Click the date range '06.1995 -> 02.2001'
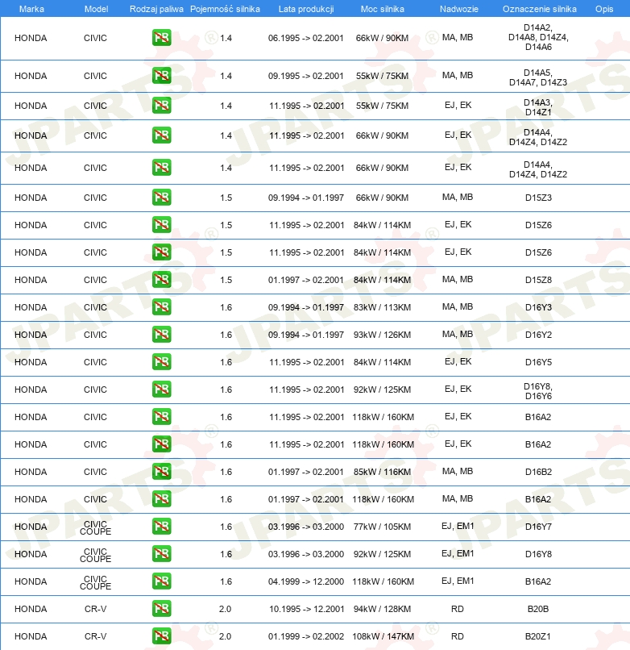Image resolution: width=630 pixels, height=650 pixels. (x=305, y=38)
